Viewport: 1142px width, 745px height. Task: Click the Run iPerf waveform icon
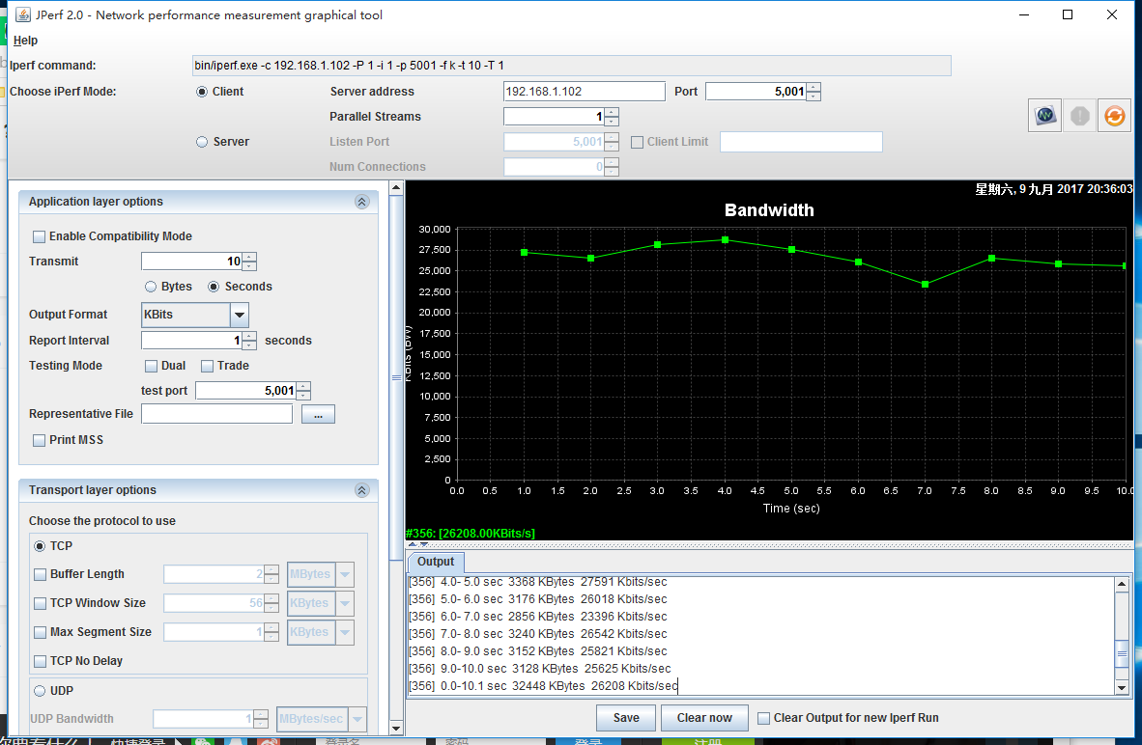(1045, 116)
